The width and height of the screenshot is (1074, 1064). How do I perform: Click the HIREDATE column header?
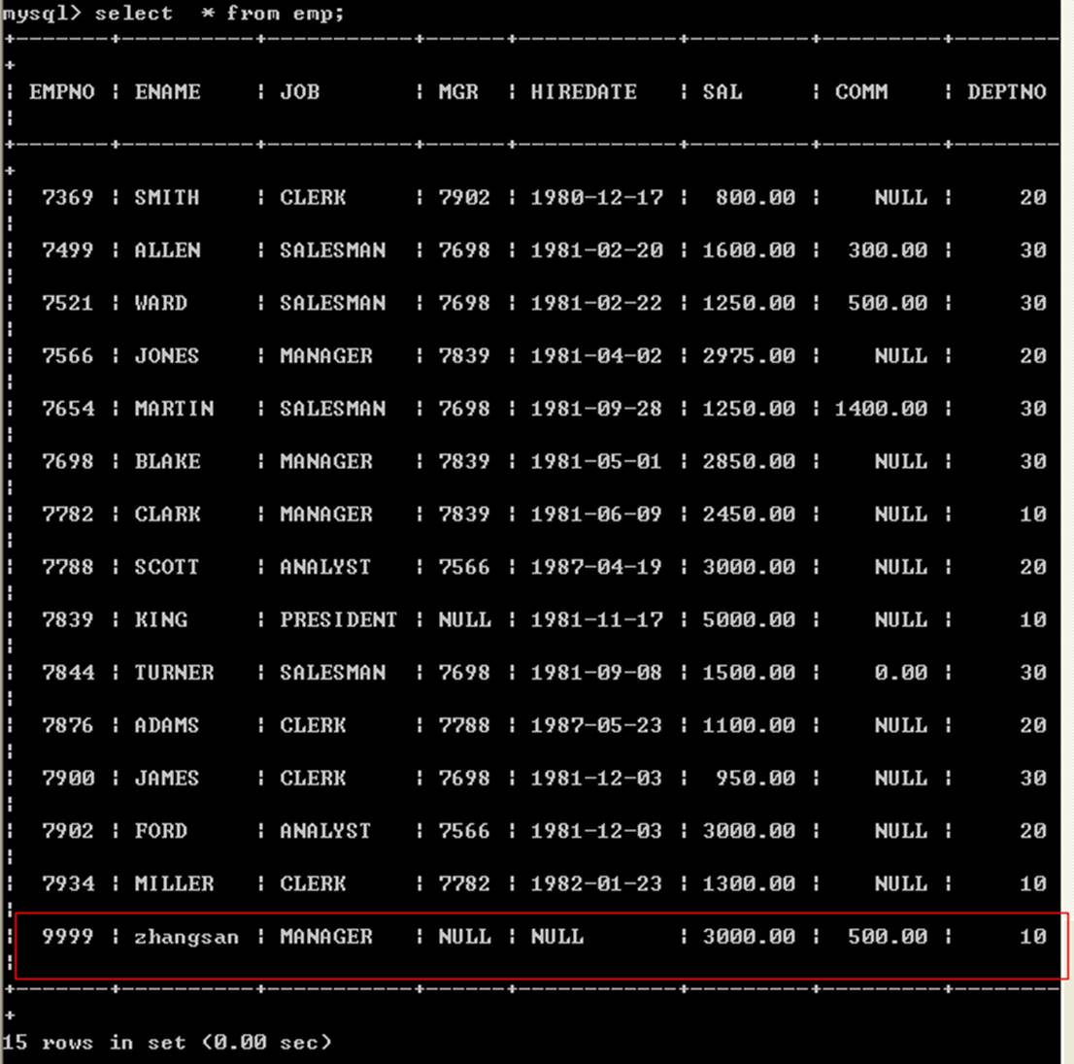584,92
